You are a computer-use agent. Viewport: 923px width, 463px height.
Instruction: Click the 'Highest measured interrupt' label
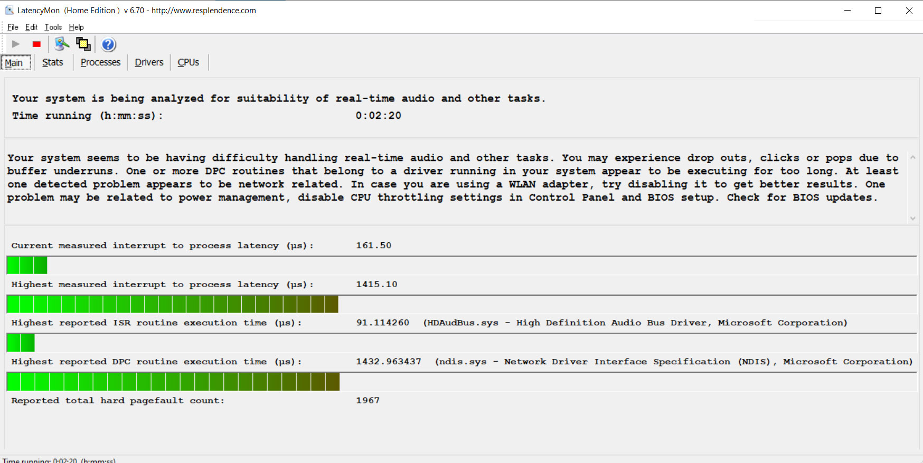click(162, 285)
